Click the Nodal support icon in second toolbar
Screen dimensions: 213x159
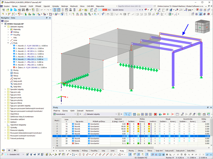coord(26,14)
